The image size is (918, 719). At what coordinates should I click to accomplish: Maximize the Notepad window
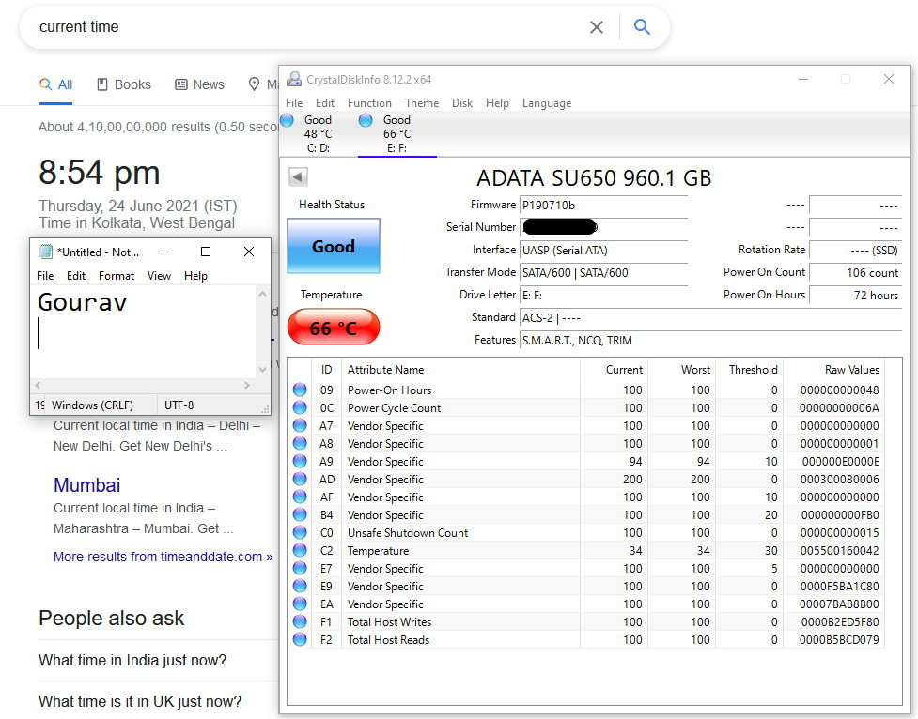tap(206, 252)
